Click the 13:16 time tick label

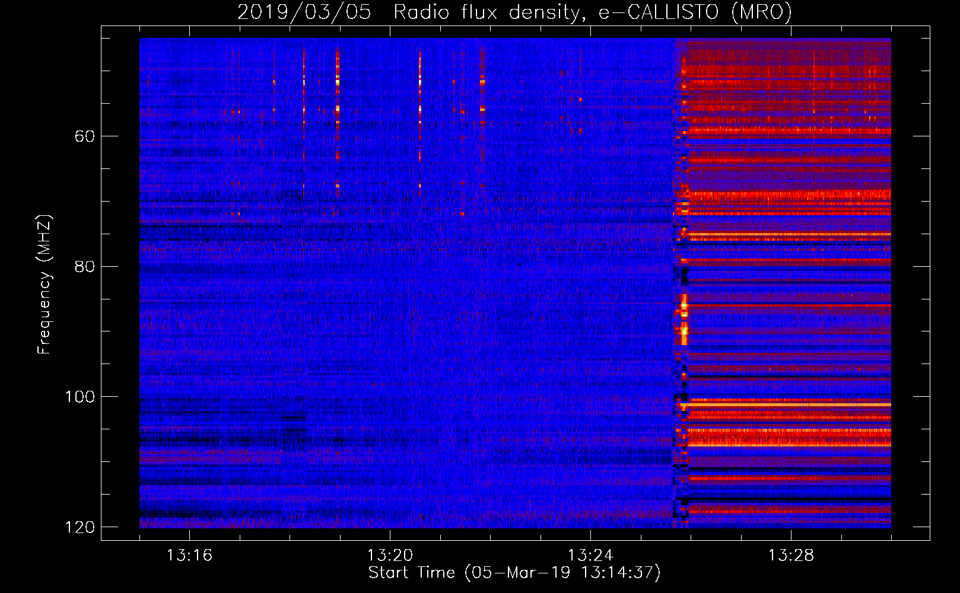(189, 556)
